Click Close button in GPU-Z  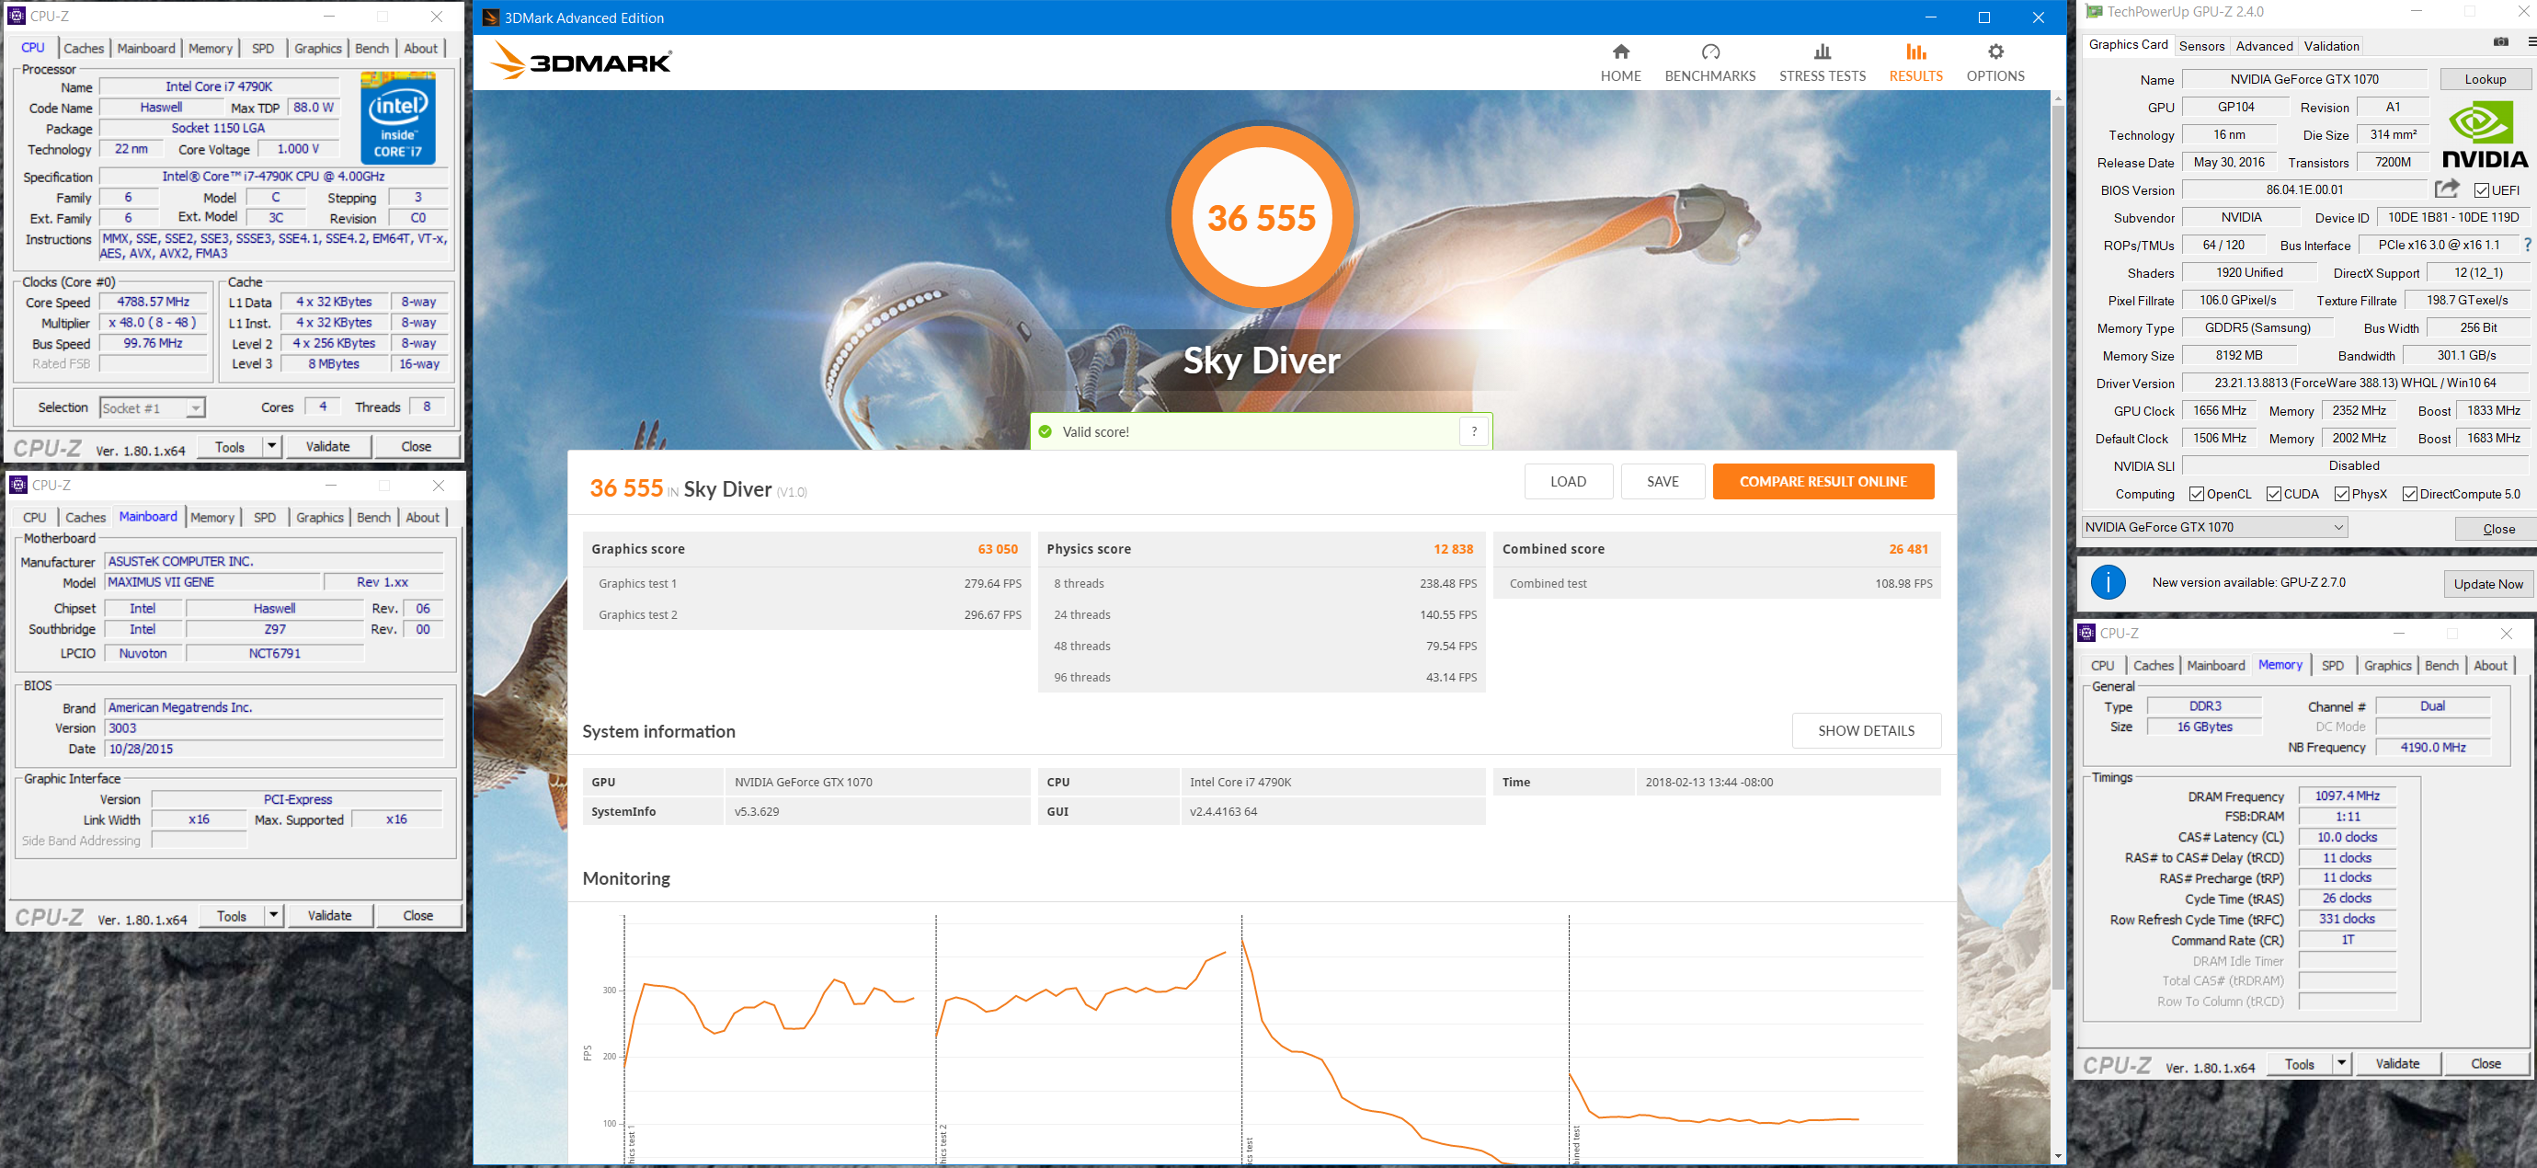pyautogui.click(x=2497, y=529)
